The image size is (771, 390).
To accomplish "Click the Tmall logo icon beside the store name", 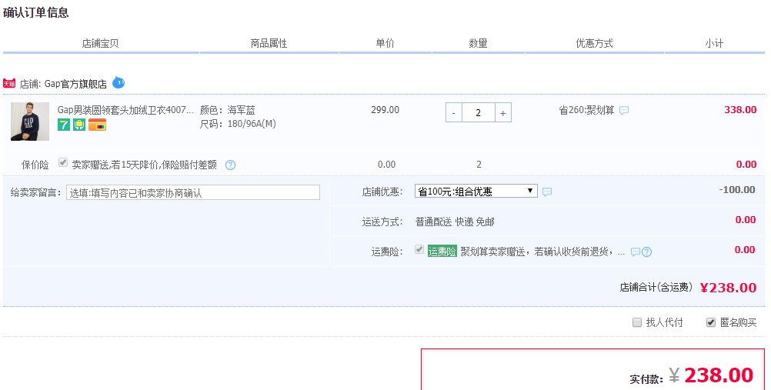I will [x=9, y=83].
